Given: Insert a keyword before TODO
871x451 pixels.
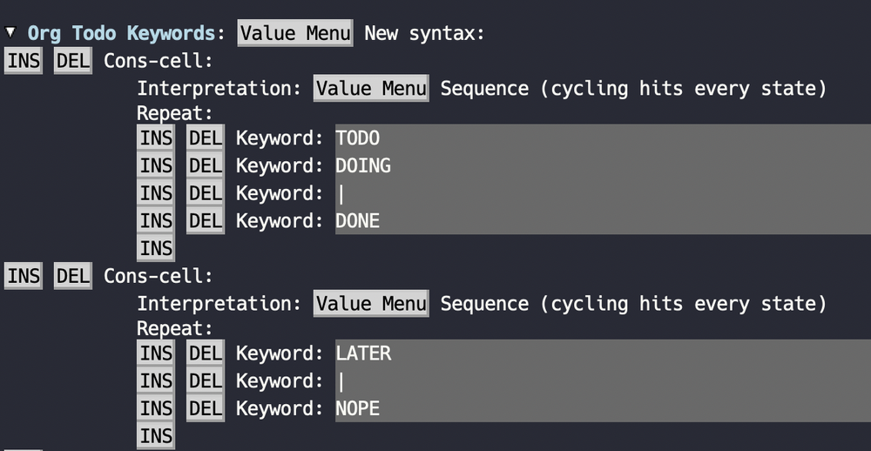Looking at the screenshot, I should coord(156,138).
